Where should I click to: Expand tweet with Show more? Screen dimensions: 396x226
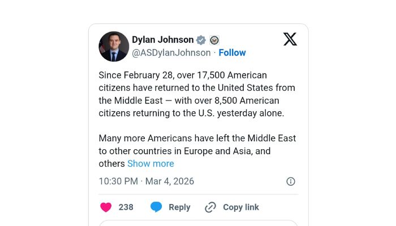(x=150, y=164)
